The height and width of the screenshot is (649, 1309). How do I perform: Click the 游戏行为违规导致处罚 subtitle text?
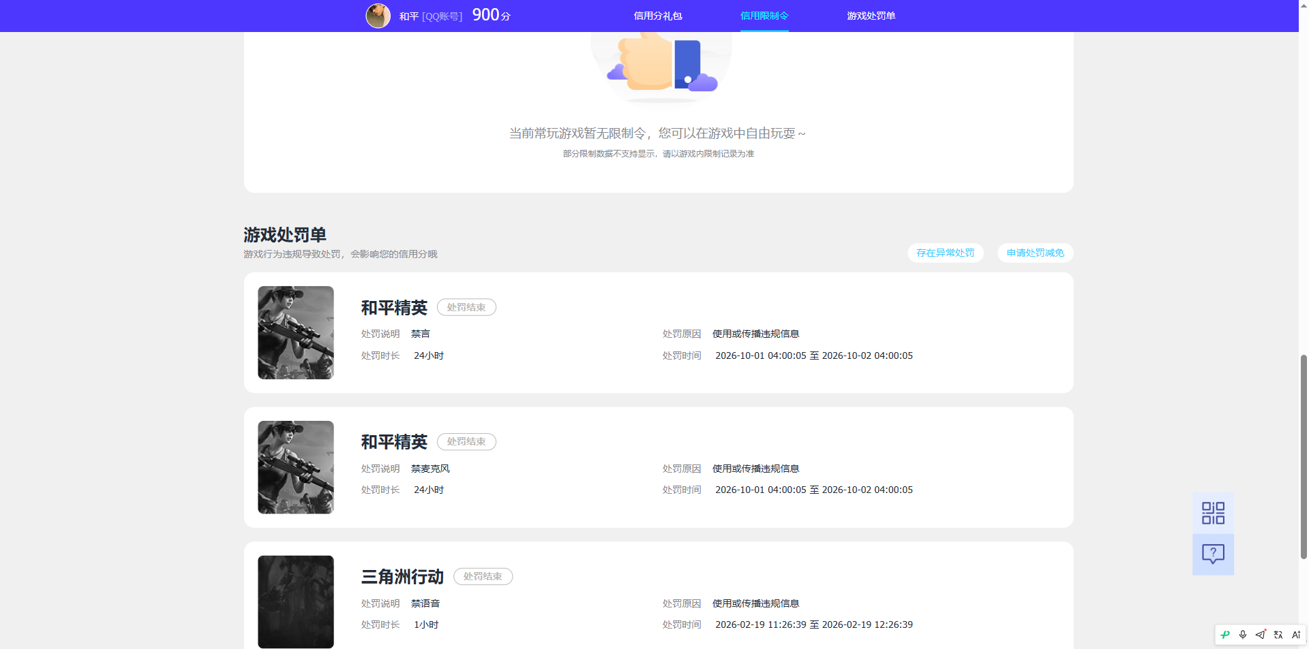340,254
